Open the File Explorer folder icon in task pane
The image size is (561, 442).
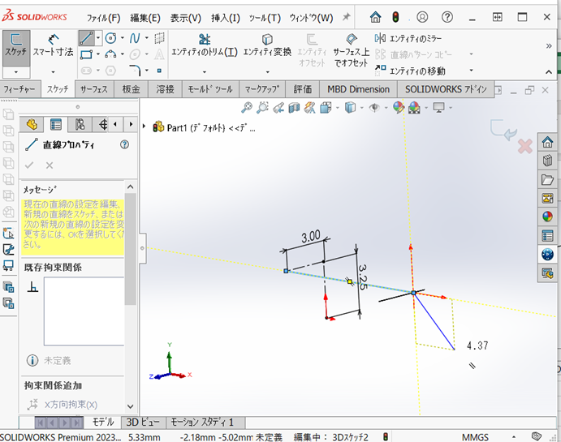548,179
